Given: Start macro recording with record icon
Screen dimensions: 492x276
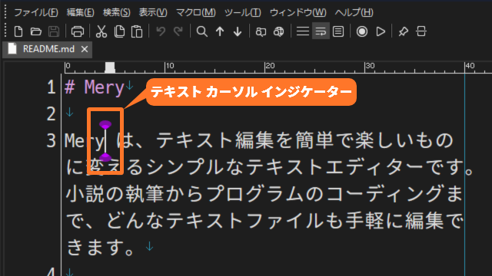Looking at the screenshot, I should tap(362, 31).
